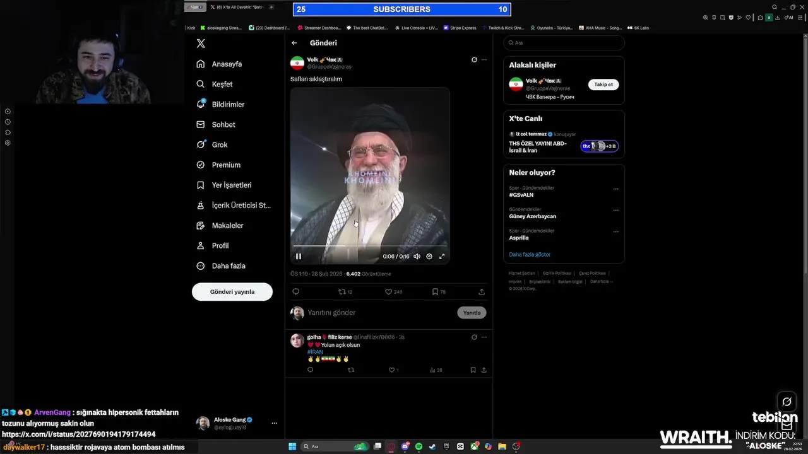Open Volk author's profile avatar on the post
This screenshot has height=454, width=808.
click(x=297, y=63)
